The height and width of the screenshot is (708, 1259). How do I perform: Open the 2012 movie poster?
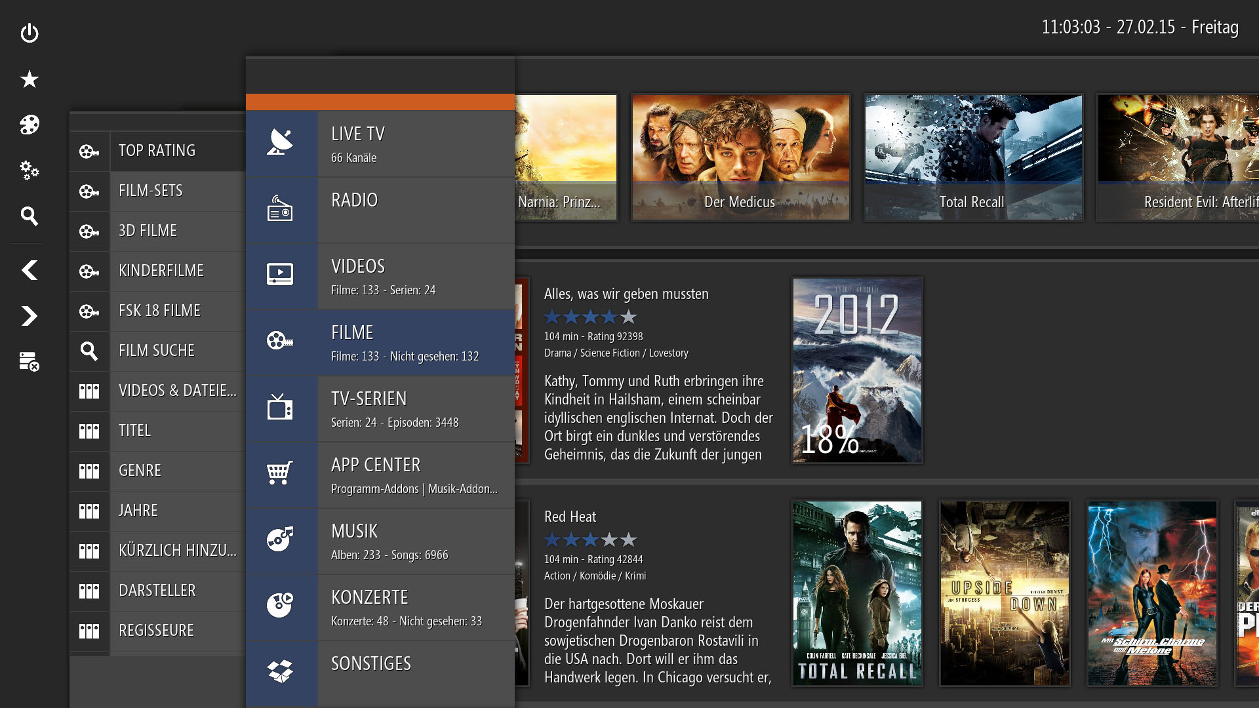coord(857,370)
